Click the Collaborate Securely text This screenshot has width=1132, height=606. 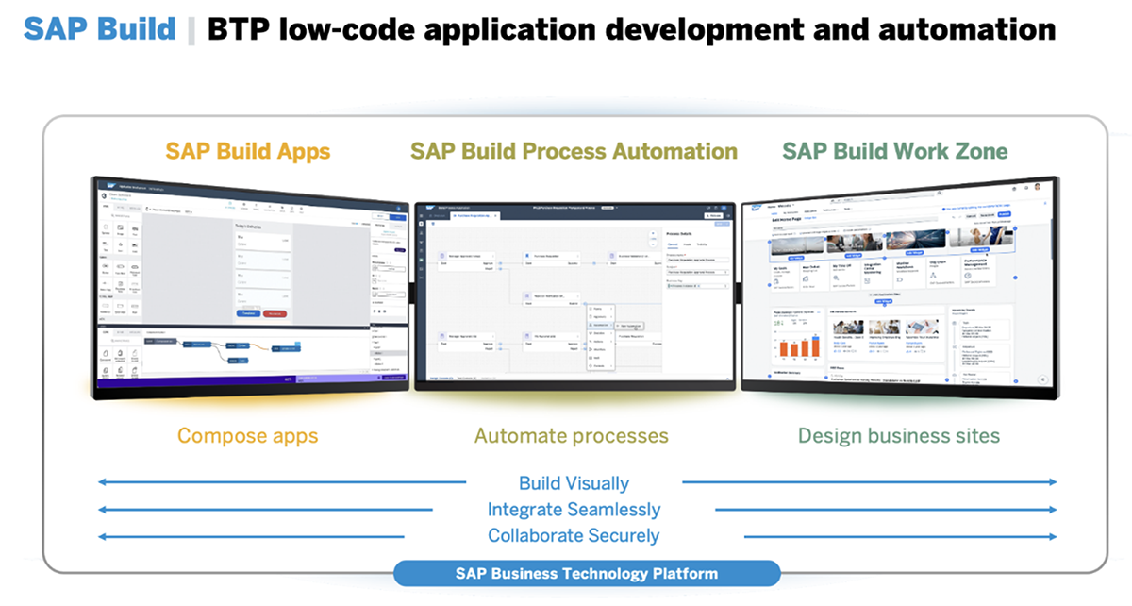(574, 535)
